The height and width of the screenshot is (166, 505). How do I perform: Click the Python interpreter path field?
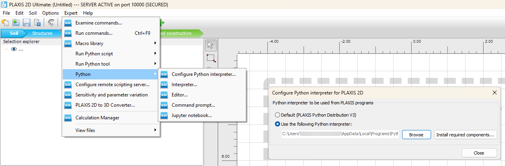340,134
